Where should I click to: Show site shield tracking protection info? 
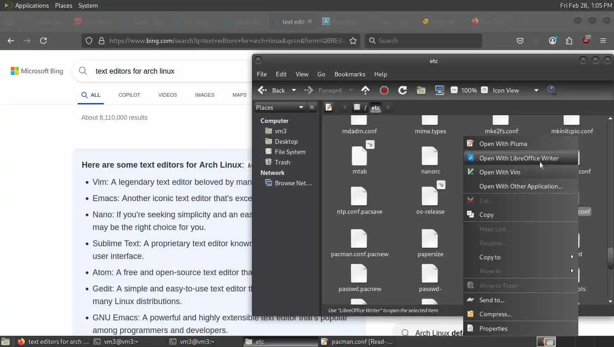(x=89, y=41)
